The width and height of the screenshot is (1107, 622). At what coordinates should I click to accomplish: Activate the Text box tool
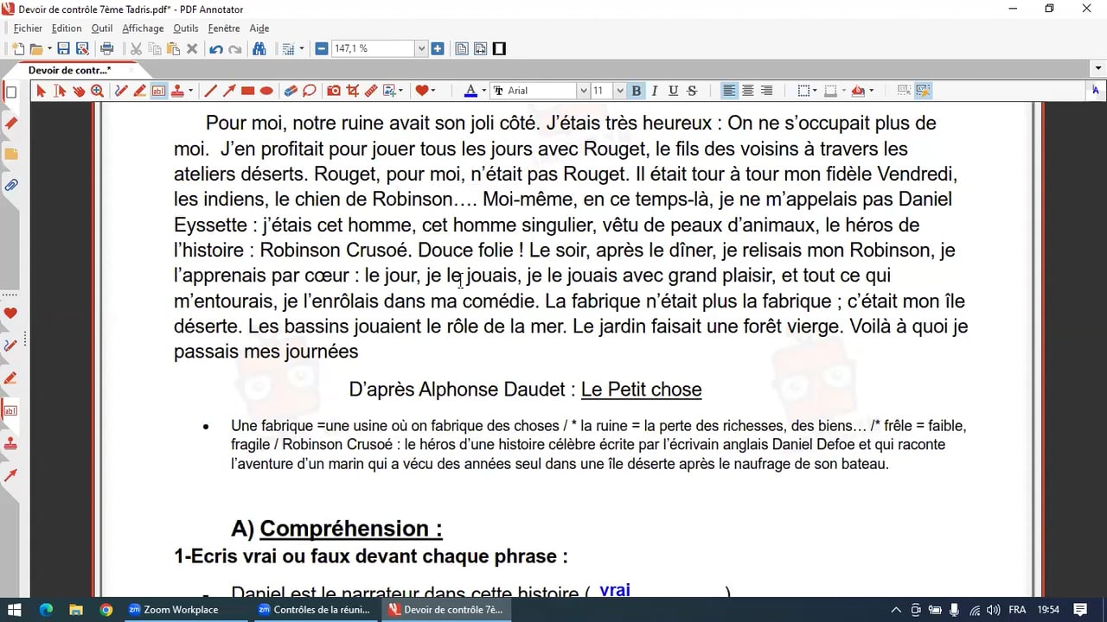(158, 91)
